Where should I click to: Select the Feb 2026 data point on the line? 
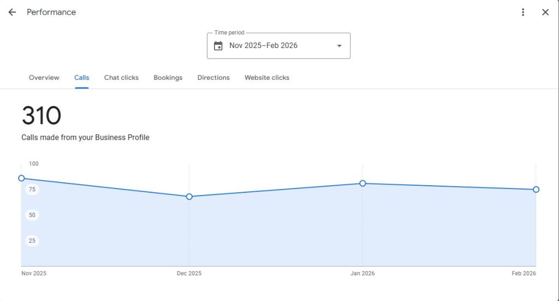coord(536,190)
